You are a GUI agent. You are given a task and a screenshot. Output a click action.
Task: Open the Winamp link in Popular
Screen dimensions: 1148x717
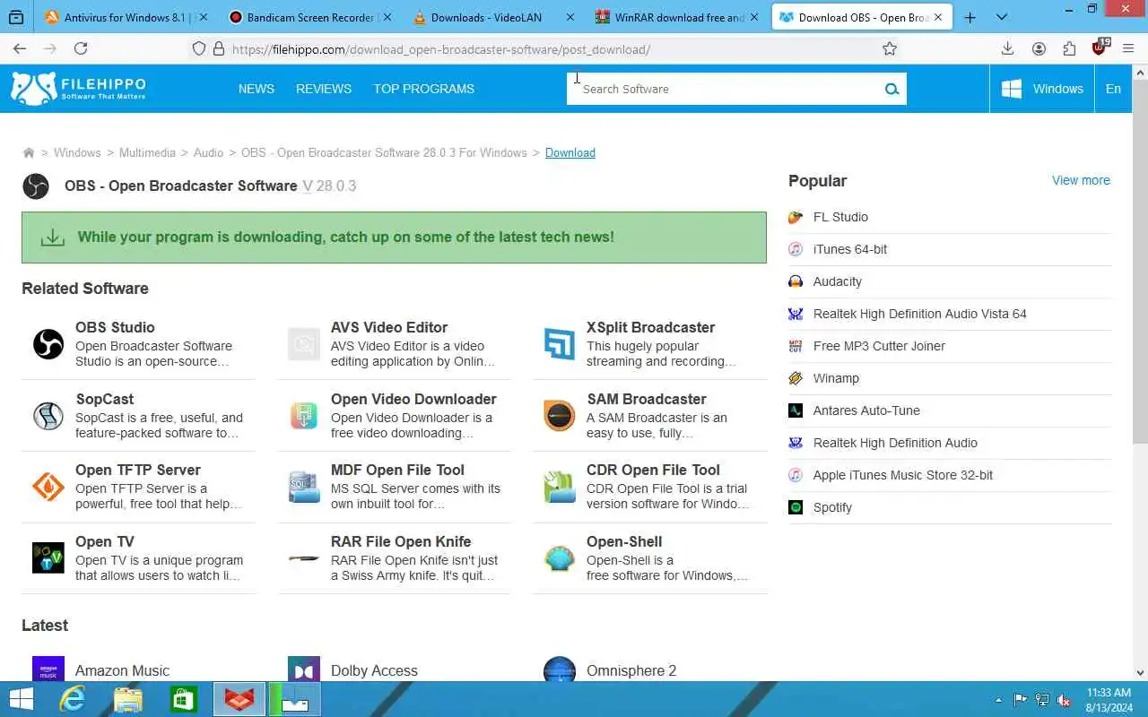pos(836,378)
